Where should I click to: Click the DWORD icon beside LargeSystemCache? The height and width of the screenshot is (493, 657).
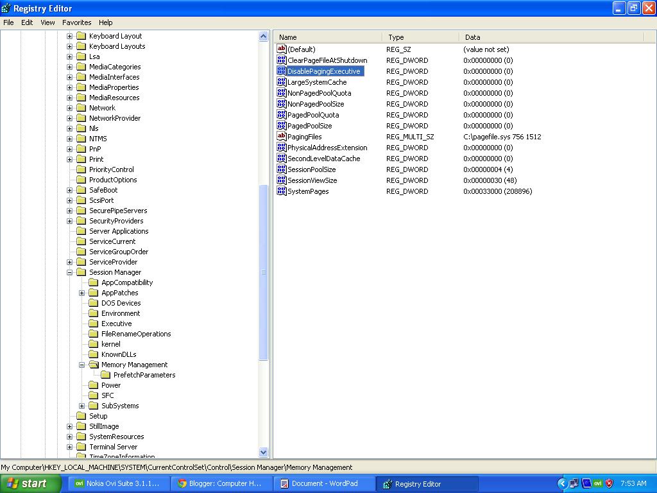[281, 82]
